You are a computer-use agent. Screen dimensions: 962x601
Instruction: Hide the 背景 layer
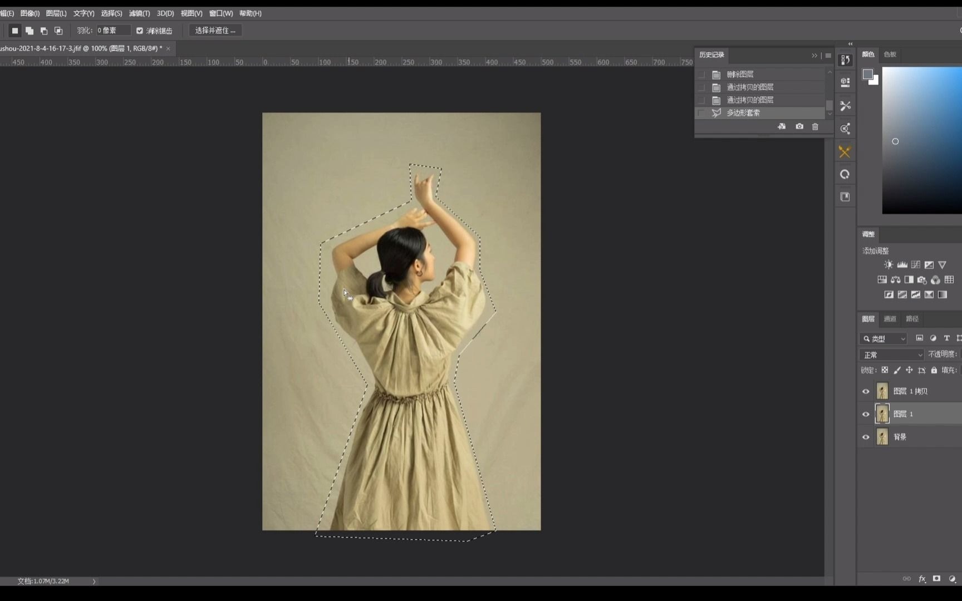[866, 437]
